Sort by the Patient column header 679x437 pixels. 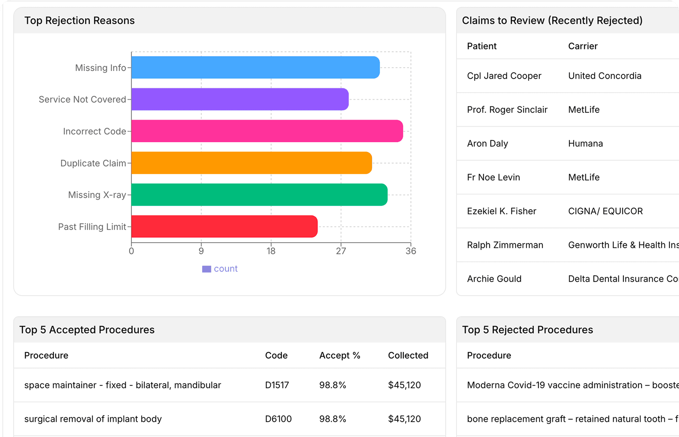pyautogui.click(x=481, y=46)
